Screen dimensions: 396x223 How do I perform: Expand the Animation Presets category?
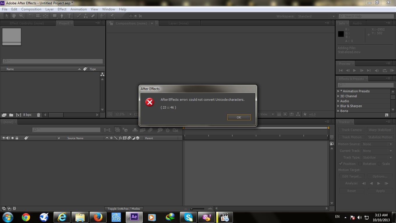point(338,91)
